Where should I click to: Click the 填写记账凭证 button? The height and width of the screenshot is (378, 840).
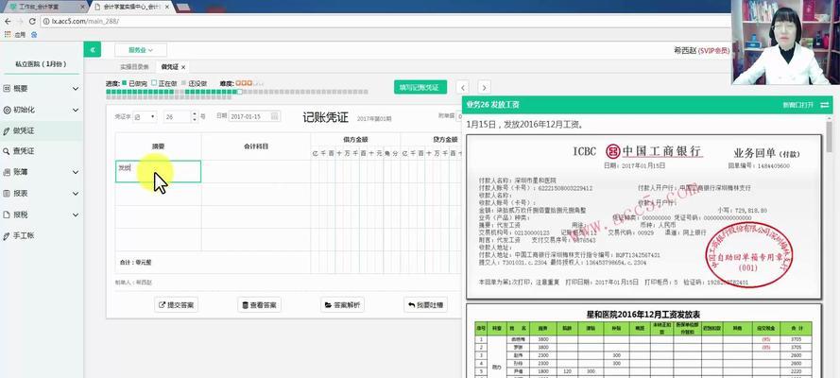tap(420, 87)
